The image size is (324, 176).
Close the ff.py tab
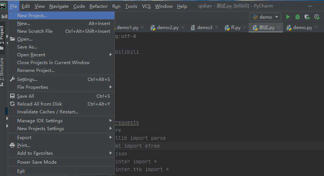click(x=245, y=27)
